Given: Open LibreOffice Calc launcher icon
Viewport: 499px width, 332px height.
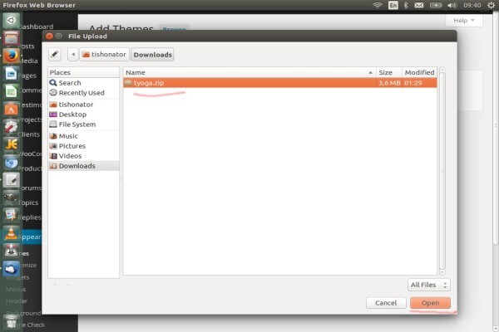Looking at the screenshot, I should (x=11, y=91).
